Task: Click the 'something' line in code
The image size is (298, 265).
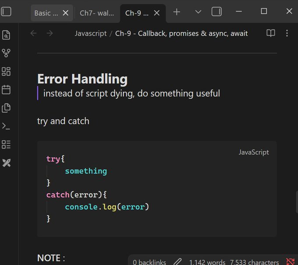Action: tap(86, 171)
